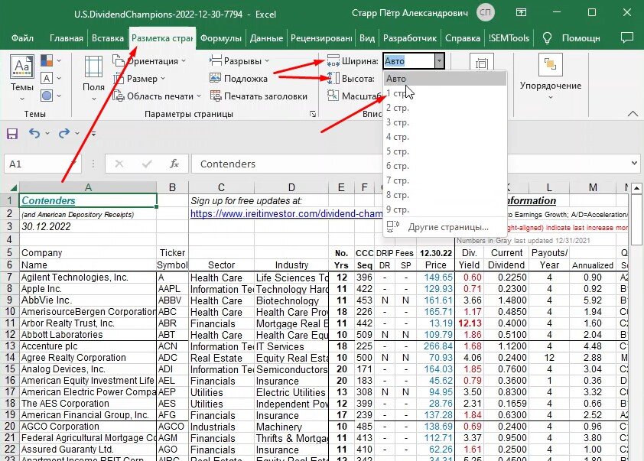The height and width of the screenshot is (461, 644).
Task: Choose 1 стр. in width list
Action: tap(444, 93)
